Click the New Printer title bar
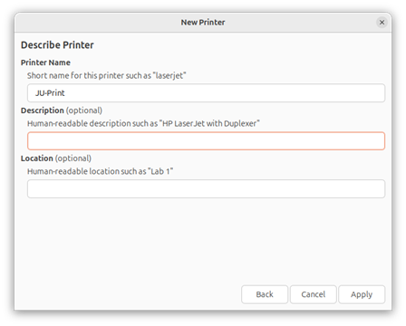This screenshot has height=326, width=406. 203,23
